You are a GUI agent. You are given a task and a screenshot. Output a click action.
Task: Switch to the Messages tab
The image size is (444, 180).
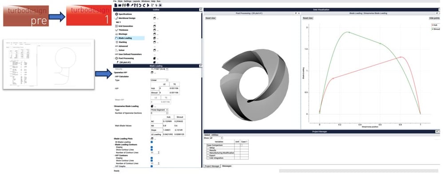click(x=226, y=166)
